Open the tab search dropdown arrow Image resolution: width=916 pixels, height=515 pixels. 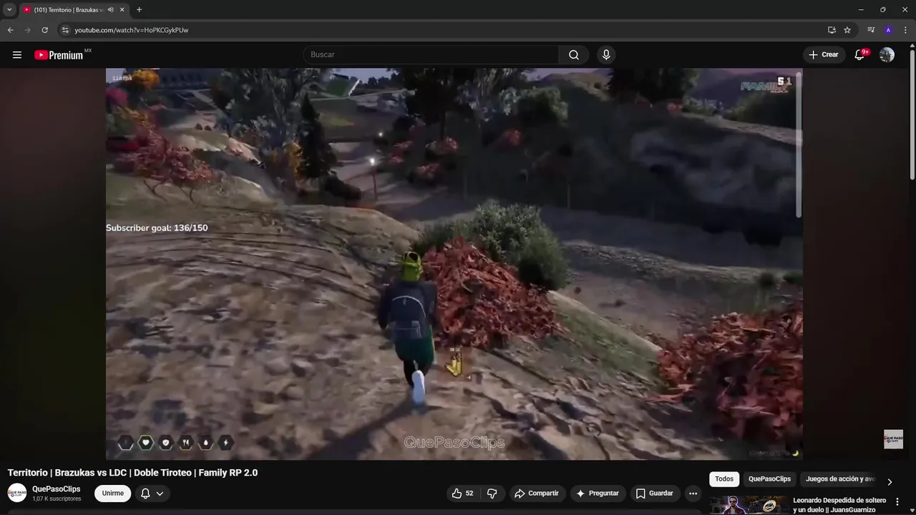click(9, 10)
